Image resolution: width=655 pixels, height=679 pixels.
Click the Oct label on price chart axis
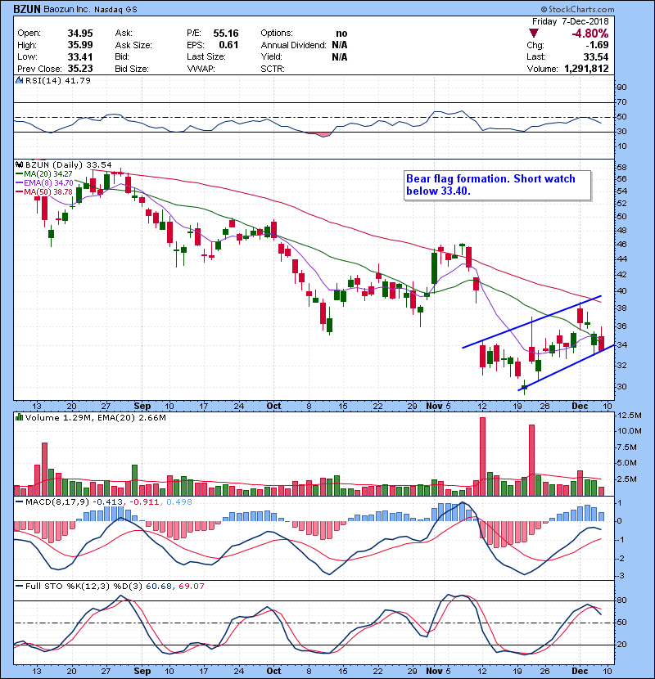click(273, 406)
